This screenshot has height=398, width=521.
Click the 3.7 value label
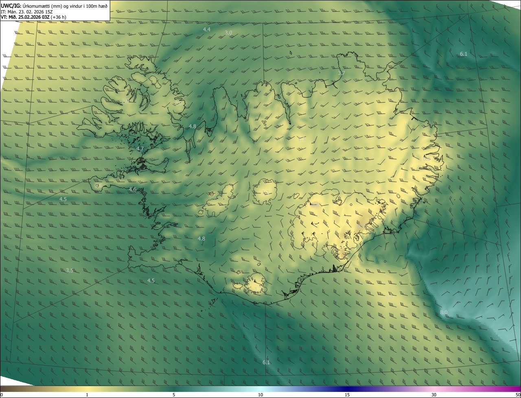pyautogui.click(x=341, y=73)
